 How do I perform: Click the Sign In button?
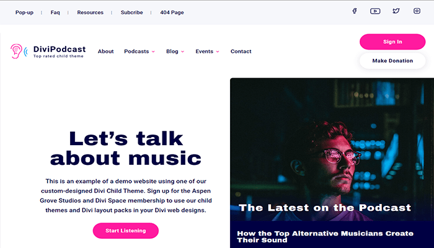[392, 42]
